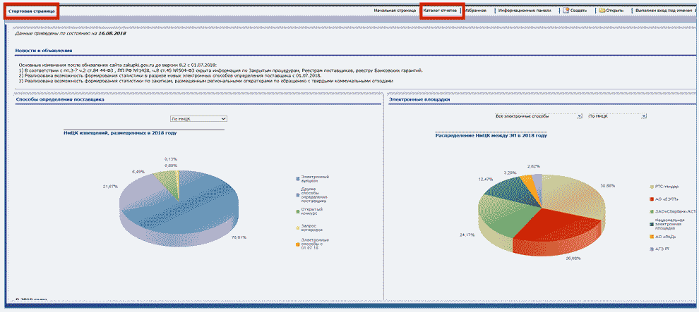Click the Создать (Create) icon
The height and width of the screenshot is (312, 699).
click(x=566, y=11)
